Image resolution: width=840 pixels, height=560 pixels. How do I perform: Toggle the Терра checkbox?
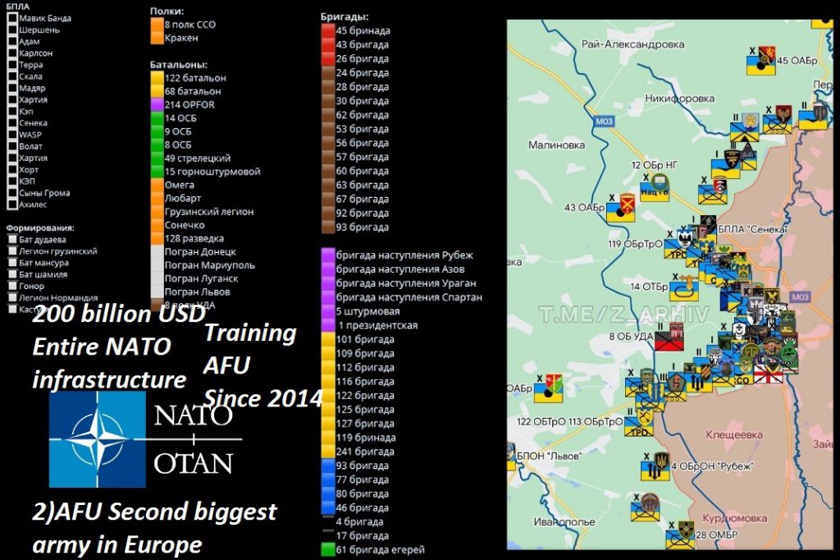pos(12,64)
